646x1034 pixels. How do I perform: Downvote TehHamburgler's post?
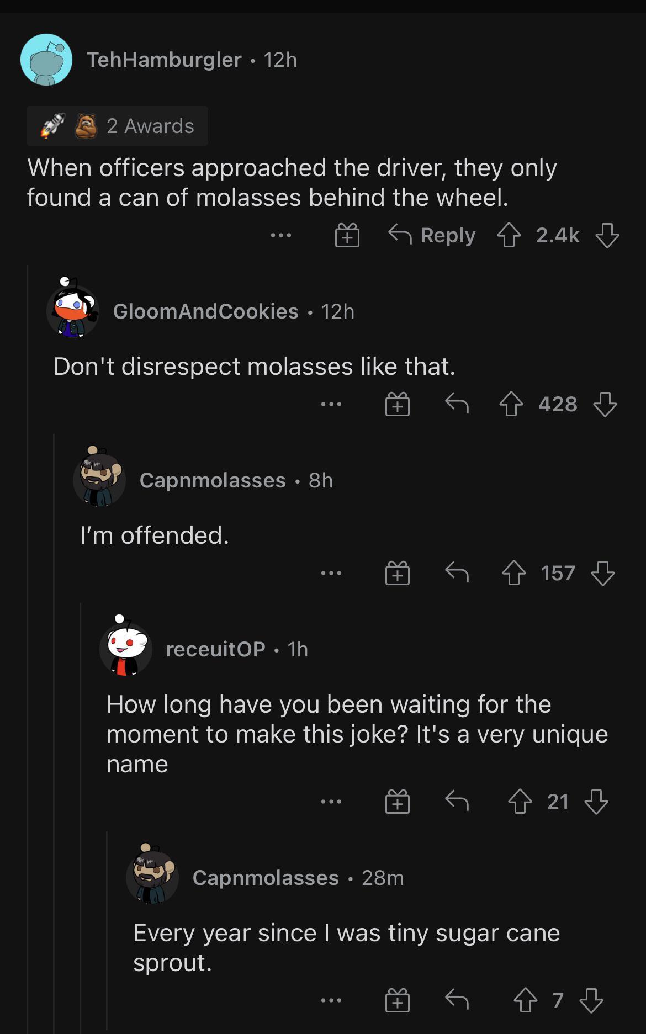(606, 235)
